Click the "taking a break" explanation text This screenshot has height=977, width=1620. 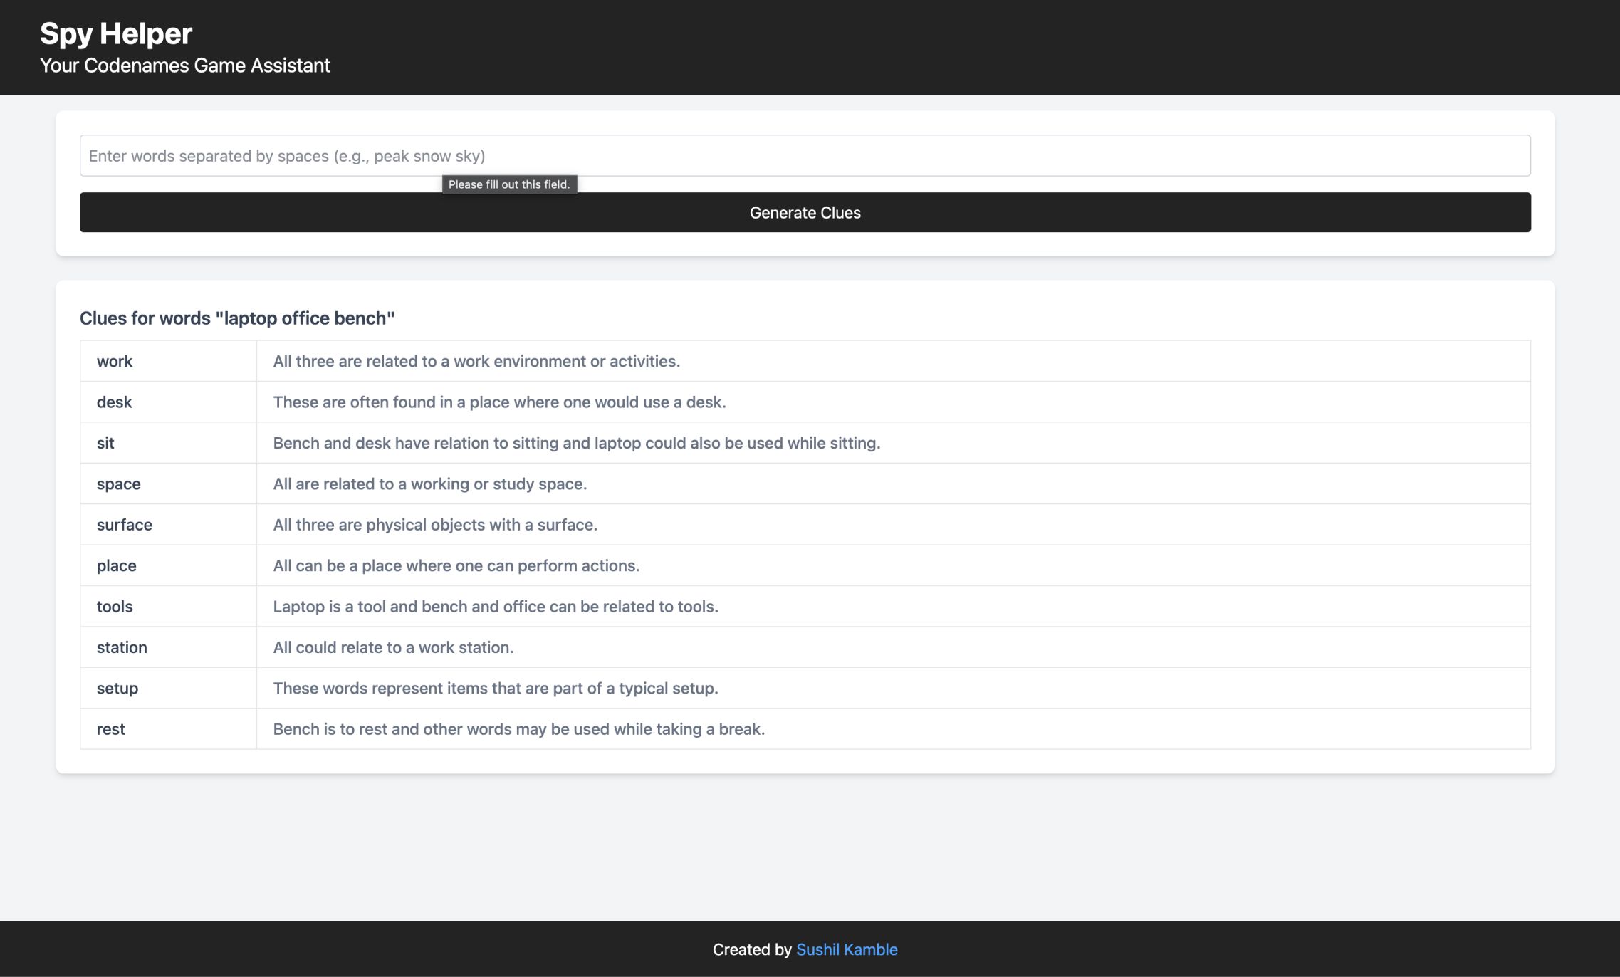518,729
